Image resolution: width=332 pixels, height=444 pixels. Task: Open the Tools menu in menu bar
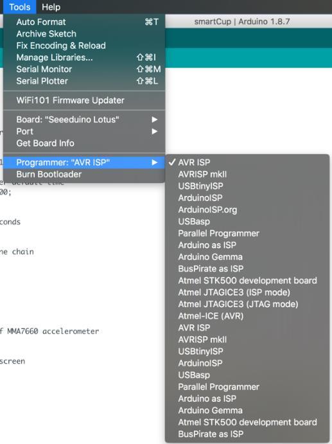click(x=19, y=7)
